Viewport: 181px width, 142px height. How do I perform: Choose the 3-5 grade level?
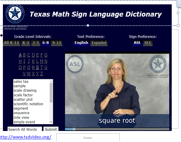click(x=36, y=43)
